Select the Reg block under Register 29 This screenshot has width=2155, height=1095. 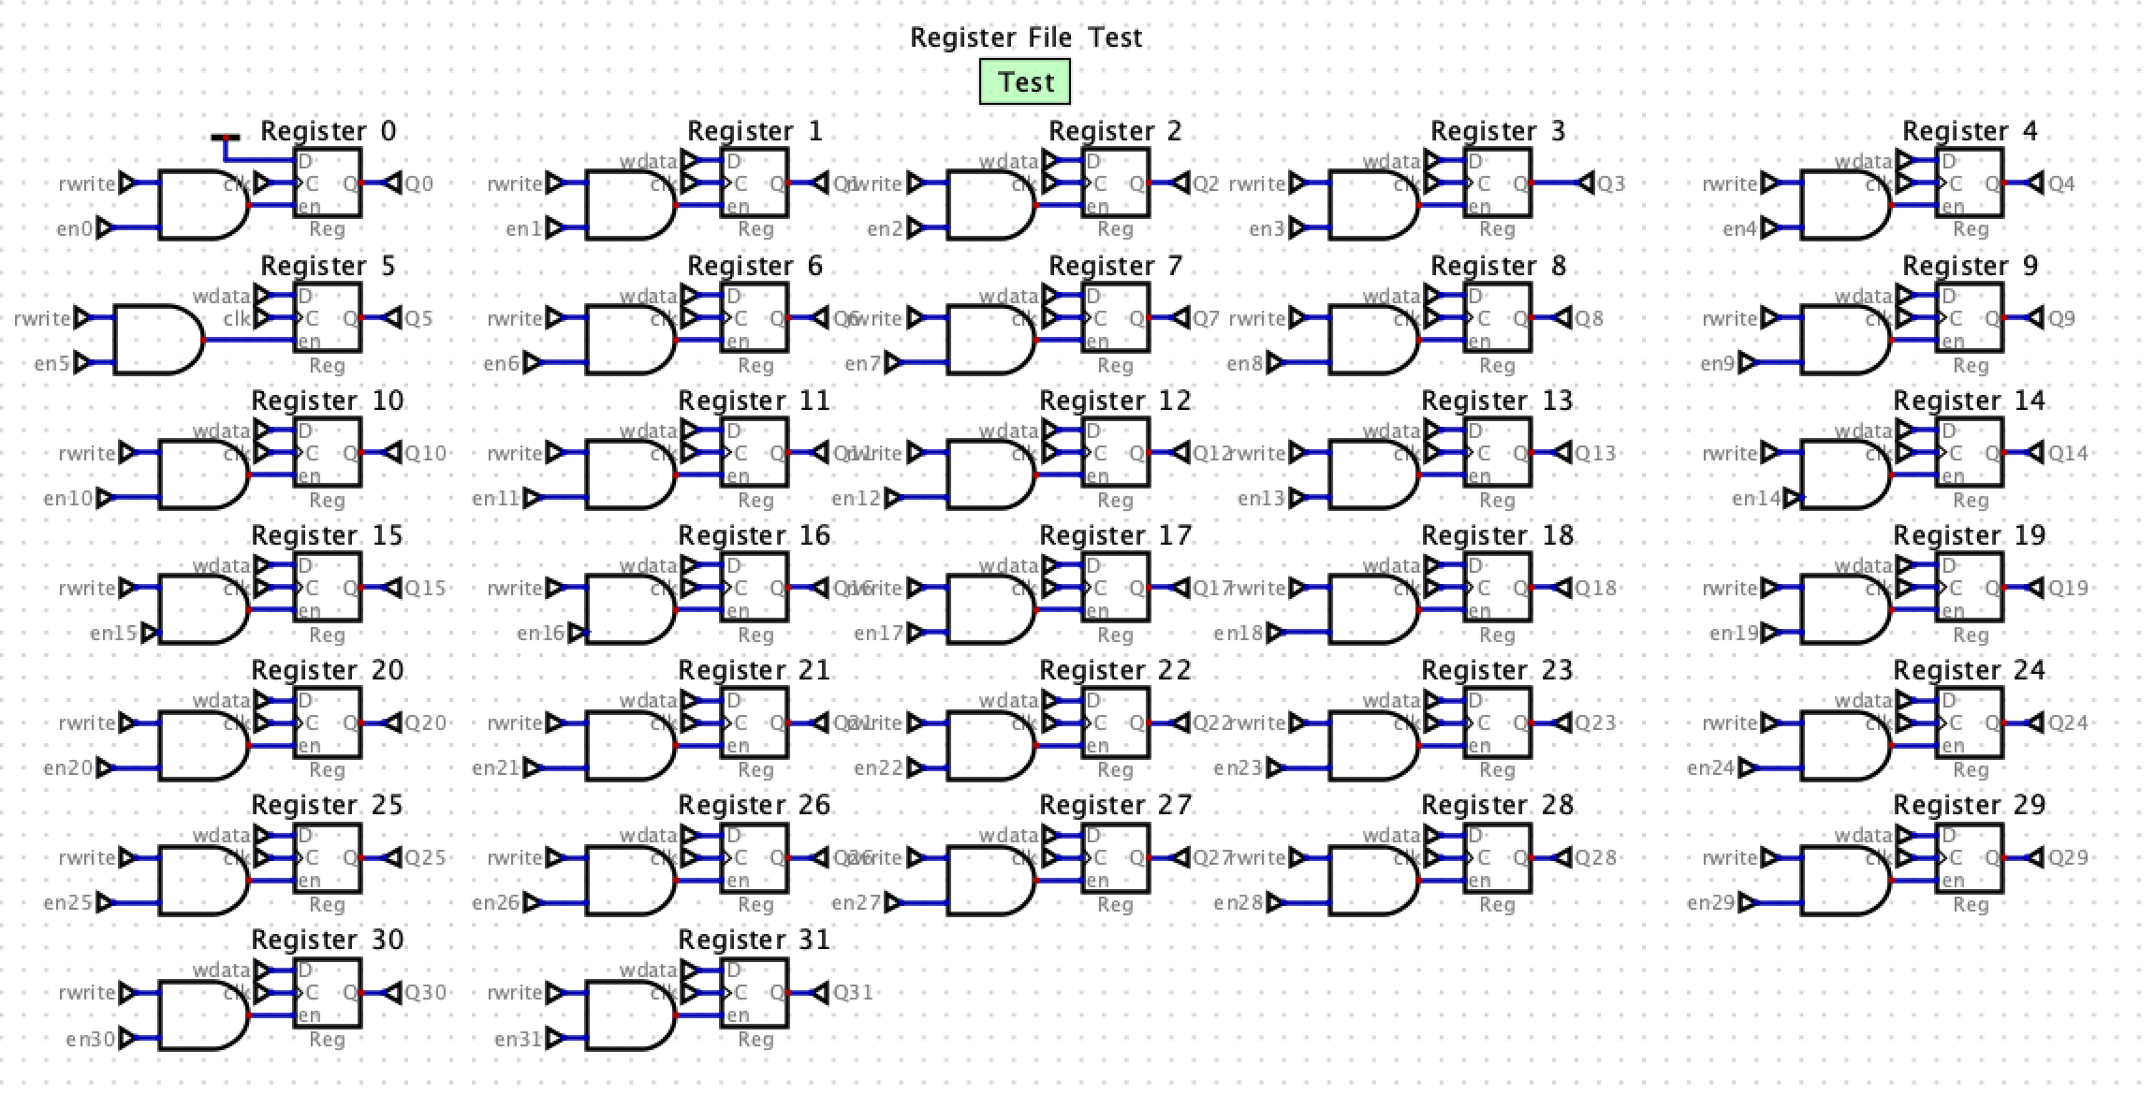pos(1970,856)
